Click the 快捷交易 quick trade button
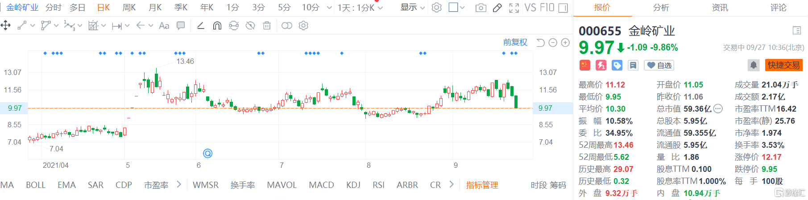The image size is (808, 200). coord(784,65)
